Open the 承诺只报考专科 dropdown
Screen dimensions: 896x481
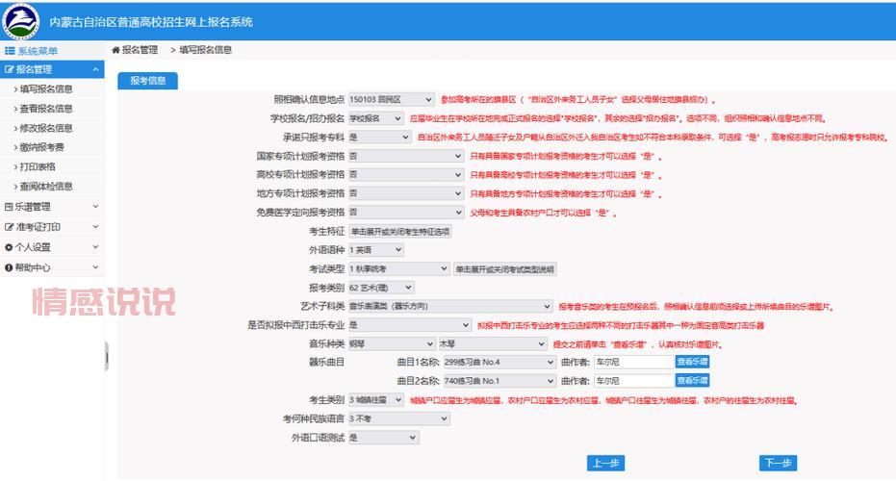coord(379,138)
